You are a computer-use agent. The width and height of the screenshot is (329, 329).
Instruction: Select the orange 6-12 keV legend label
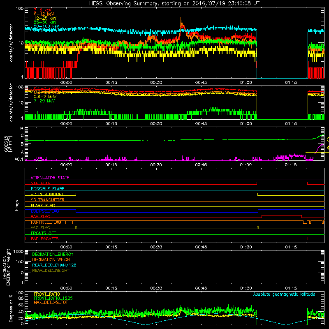point(44,14)
